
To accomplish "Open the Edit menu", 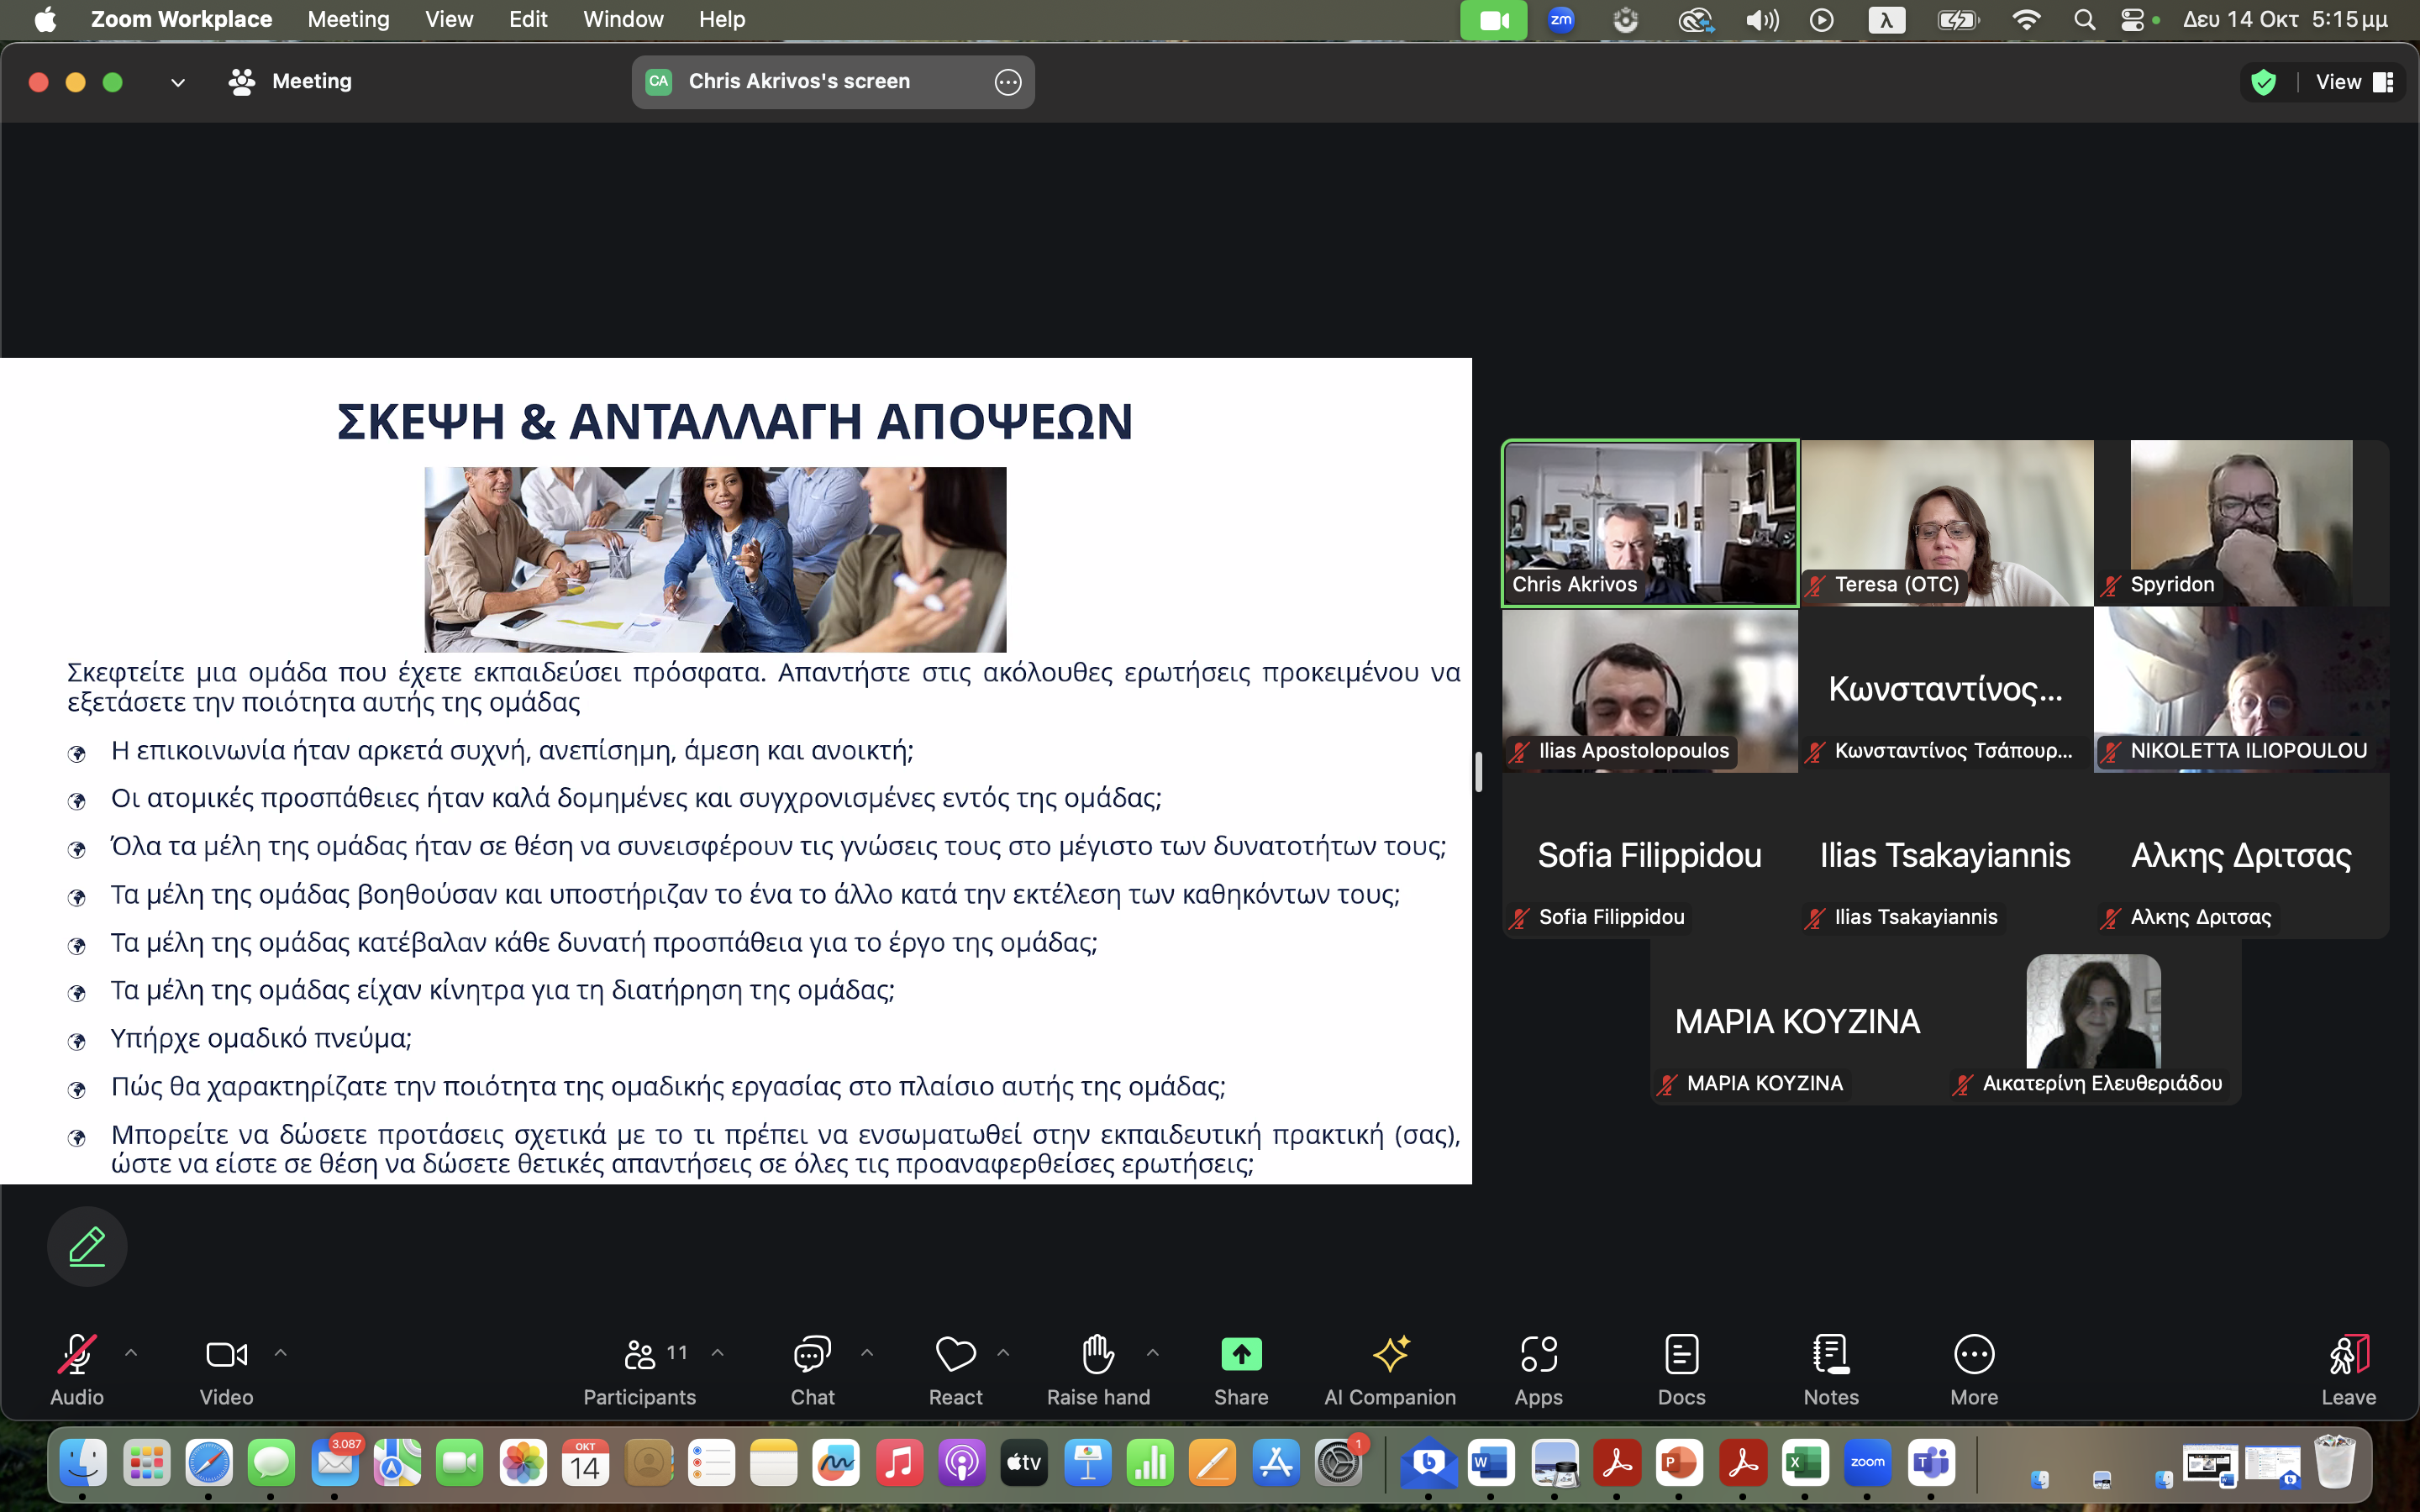I will (528, 19).
